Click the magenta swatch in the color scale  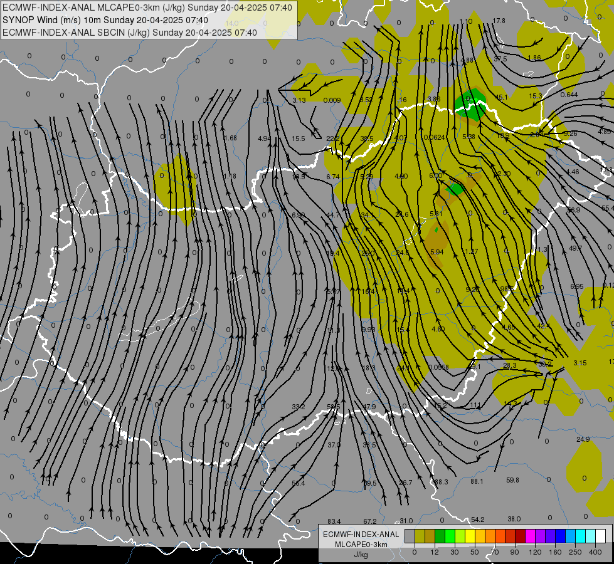click(530, 536)
